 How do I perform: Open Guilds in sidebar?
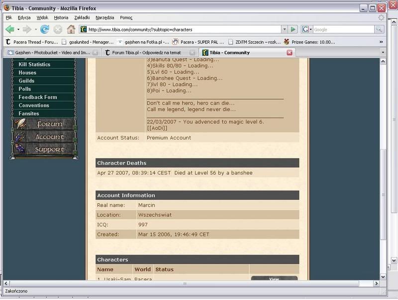click(26, 81)
